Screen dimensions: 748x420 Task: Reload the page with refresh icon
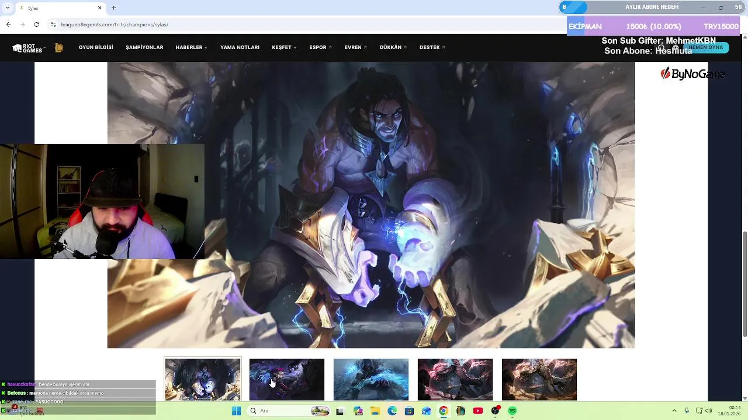point(37,24)
